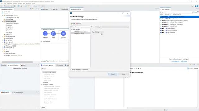
Task: Click the New toolbar icon in main toolbar
Action: click(x=2, y=6)
